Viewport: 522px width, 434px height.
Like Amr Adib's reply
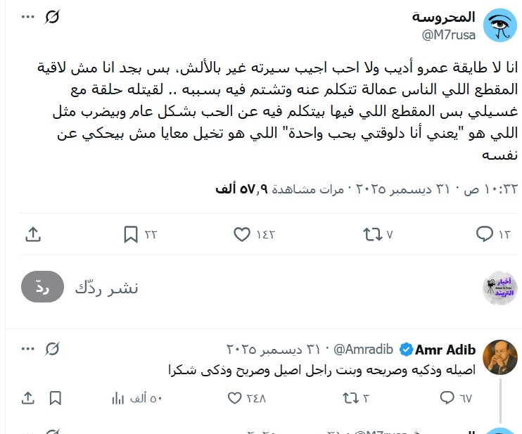[237, 398]
